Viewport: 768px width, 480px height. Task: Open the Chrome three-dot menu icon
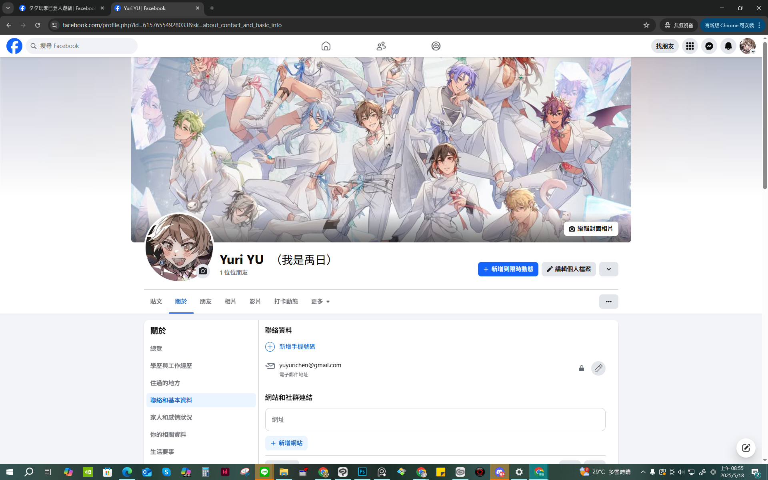759,25
